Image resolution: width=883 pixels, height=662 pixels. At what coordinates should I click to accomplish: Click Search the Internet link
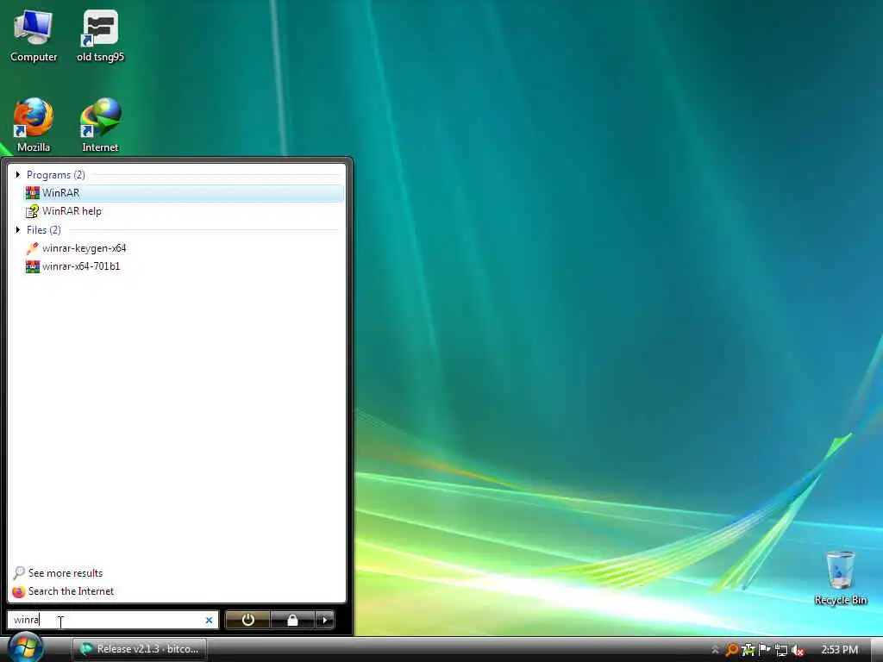[x=71, y=591]
